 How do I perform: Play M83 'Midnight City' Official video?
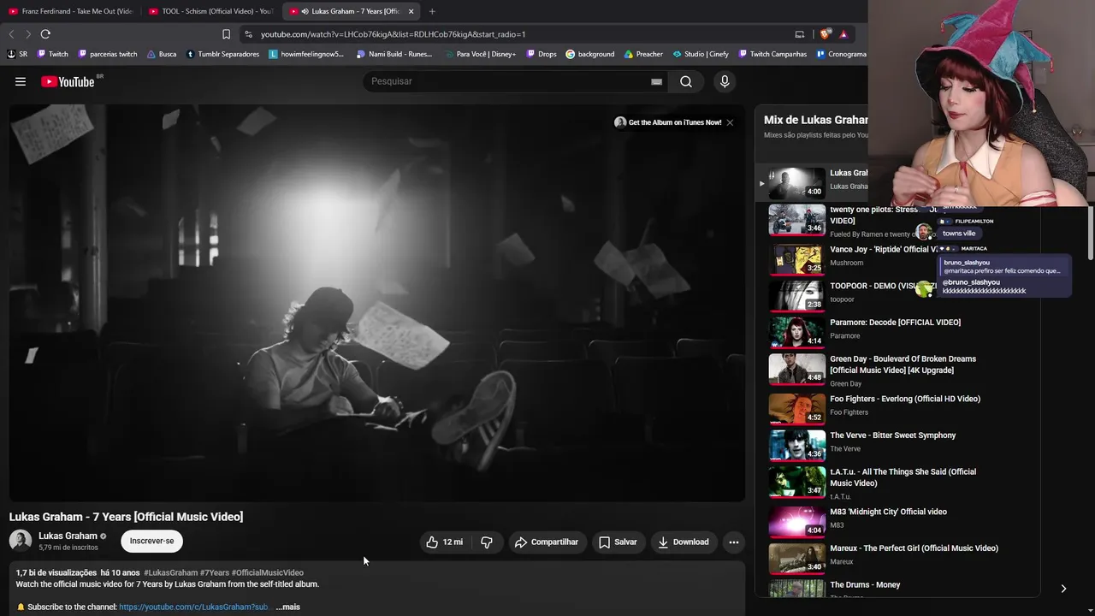tap(797, 522)
